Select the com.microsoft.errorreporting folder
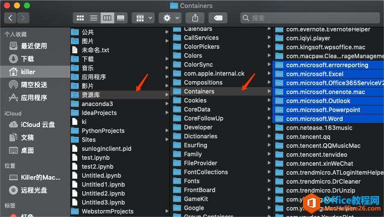Screen dimensions: 384x217 point(328,65)
